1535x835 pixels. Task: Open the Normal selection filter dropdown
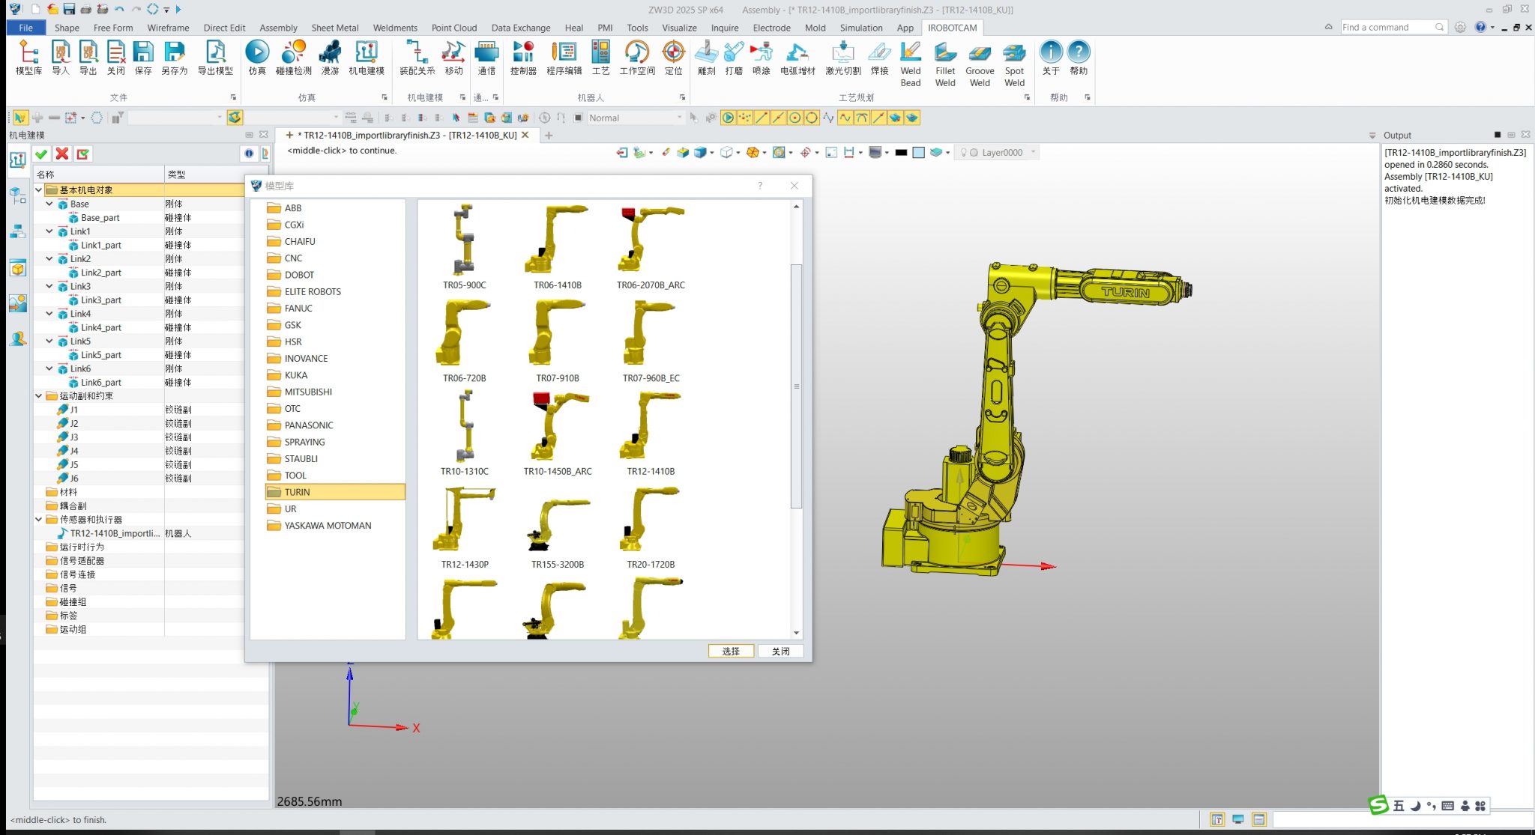679,118
